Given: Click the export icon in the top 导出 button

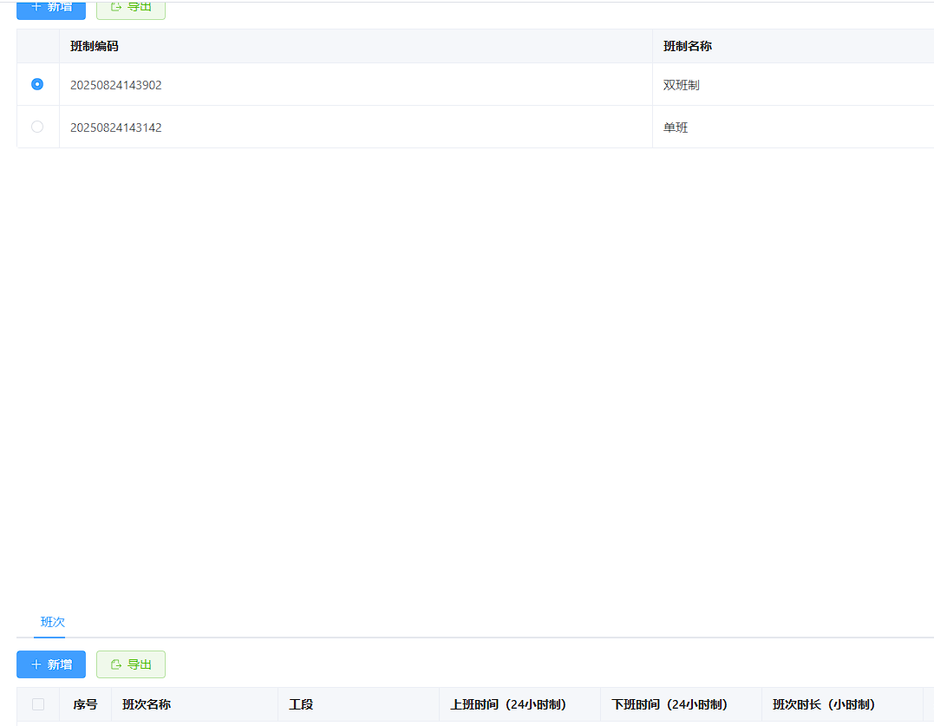Looking at the screenshot, I should (117, 7).
